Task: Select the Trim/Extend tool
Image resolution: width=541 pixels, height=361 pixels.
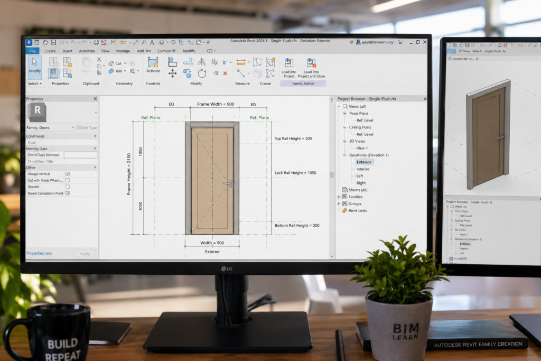Action: [215, 73]
